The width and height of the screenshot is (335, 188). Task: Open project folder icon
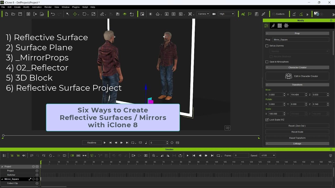[13, 14]
